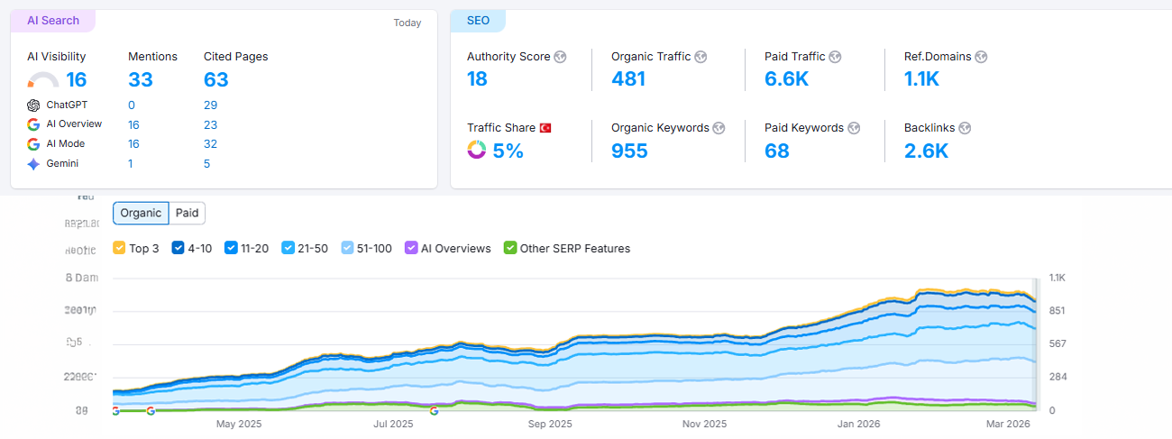Viewport: 1172px width, 439px height.
Task: Switch to the Paid chart tab
Action: [x=188, y=214]
